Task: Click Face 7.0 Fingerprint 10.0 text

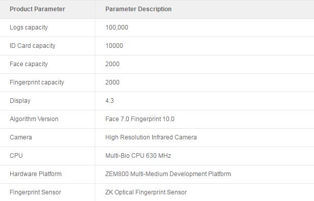Action: point(140,119)
